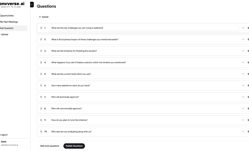Click the plus icon on question 6

[243, 86]
